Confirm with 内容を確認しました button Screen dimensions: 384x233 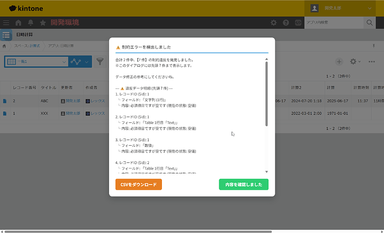pyautogui.click(x=243, y=184)
